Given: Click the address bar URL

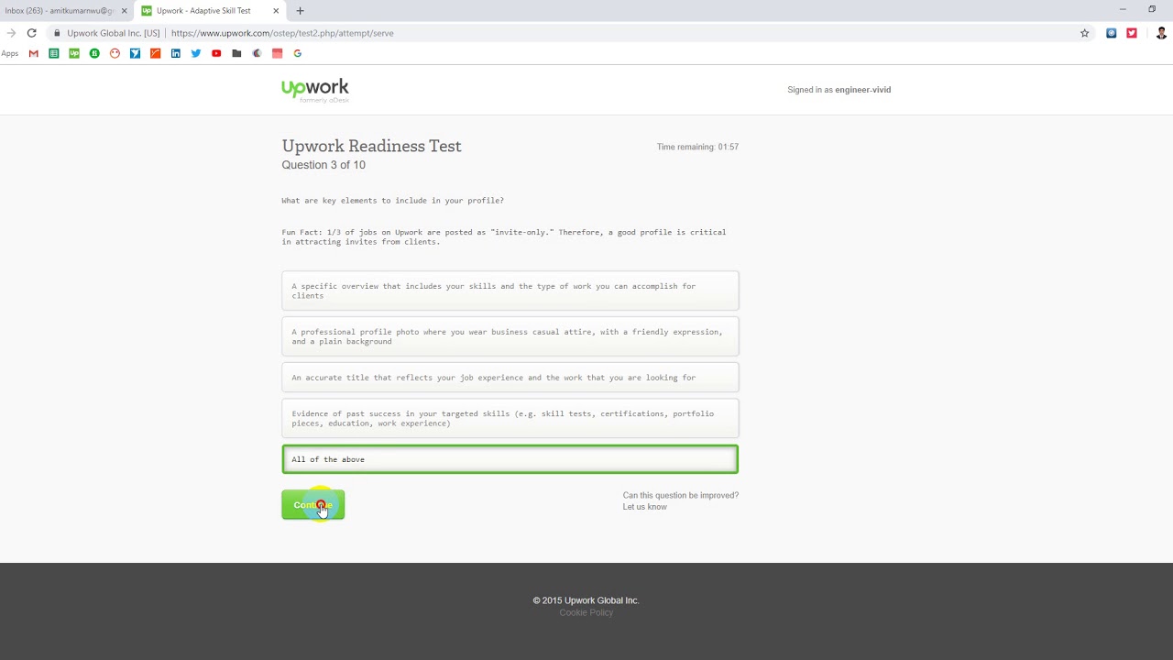Looking at the screenshot, I should (x=282, y=33).
